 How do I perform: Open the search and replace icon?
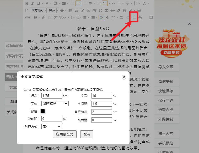(x=139, y=10)
